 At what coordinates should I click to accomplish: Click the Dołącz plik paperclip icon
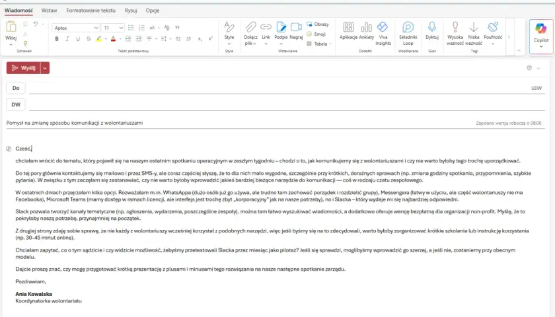tap(250, 27)
